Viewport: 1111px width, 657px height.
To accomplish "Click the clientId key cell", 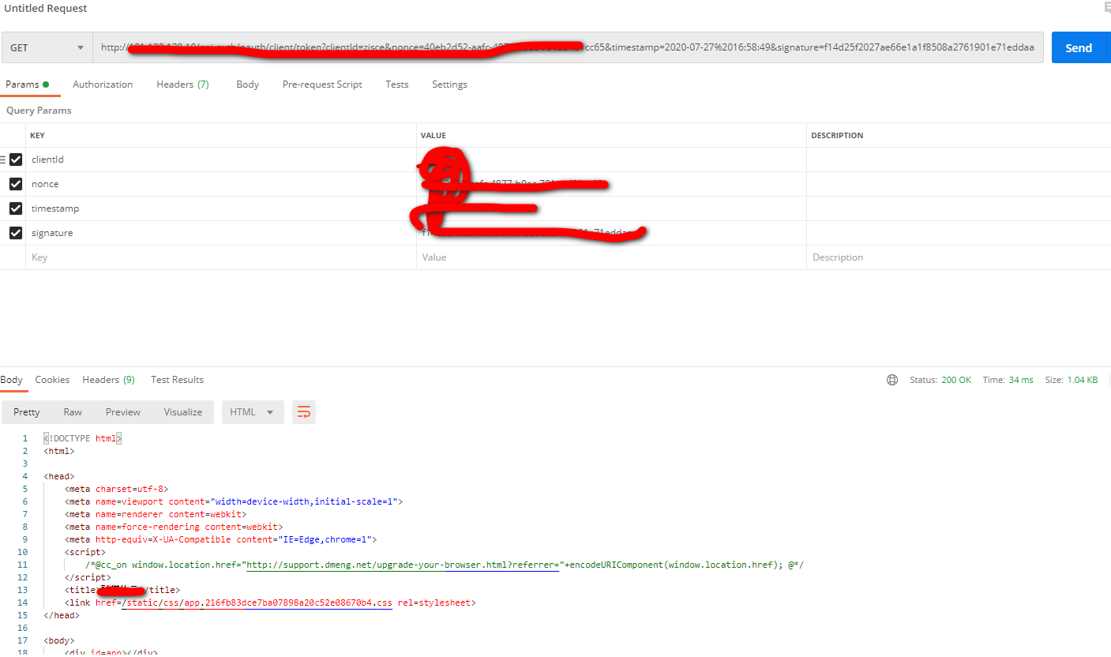I will coord(221,160).
